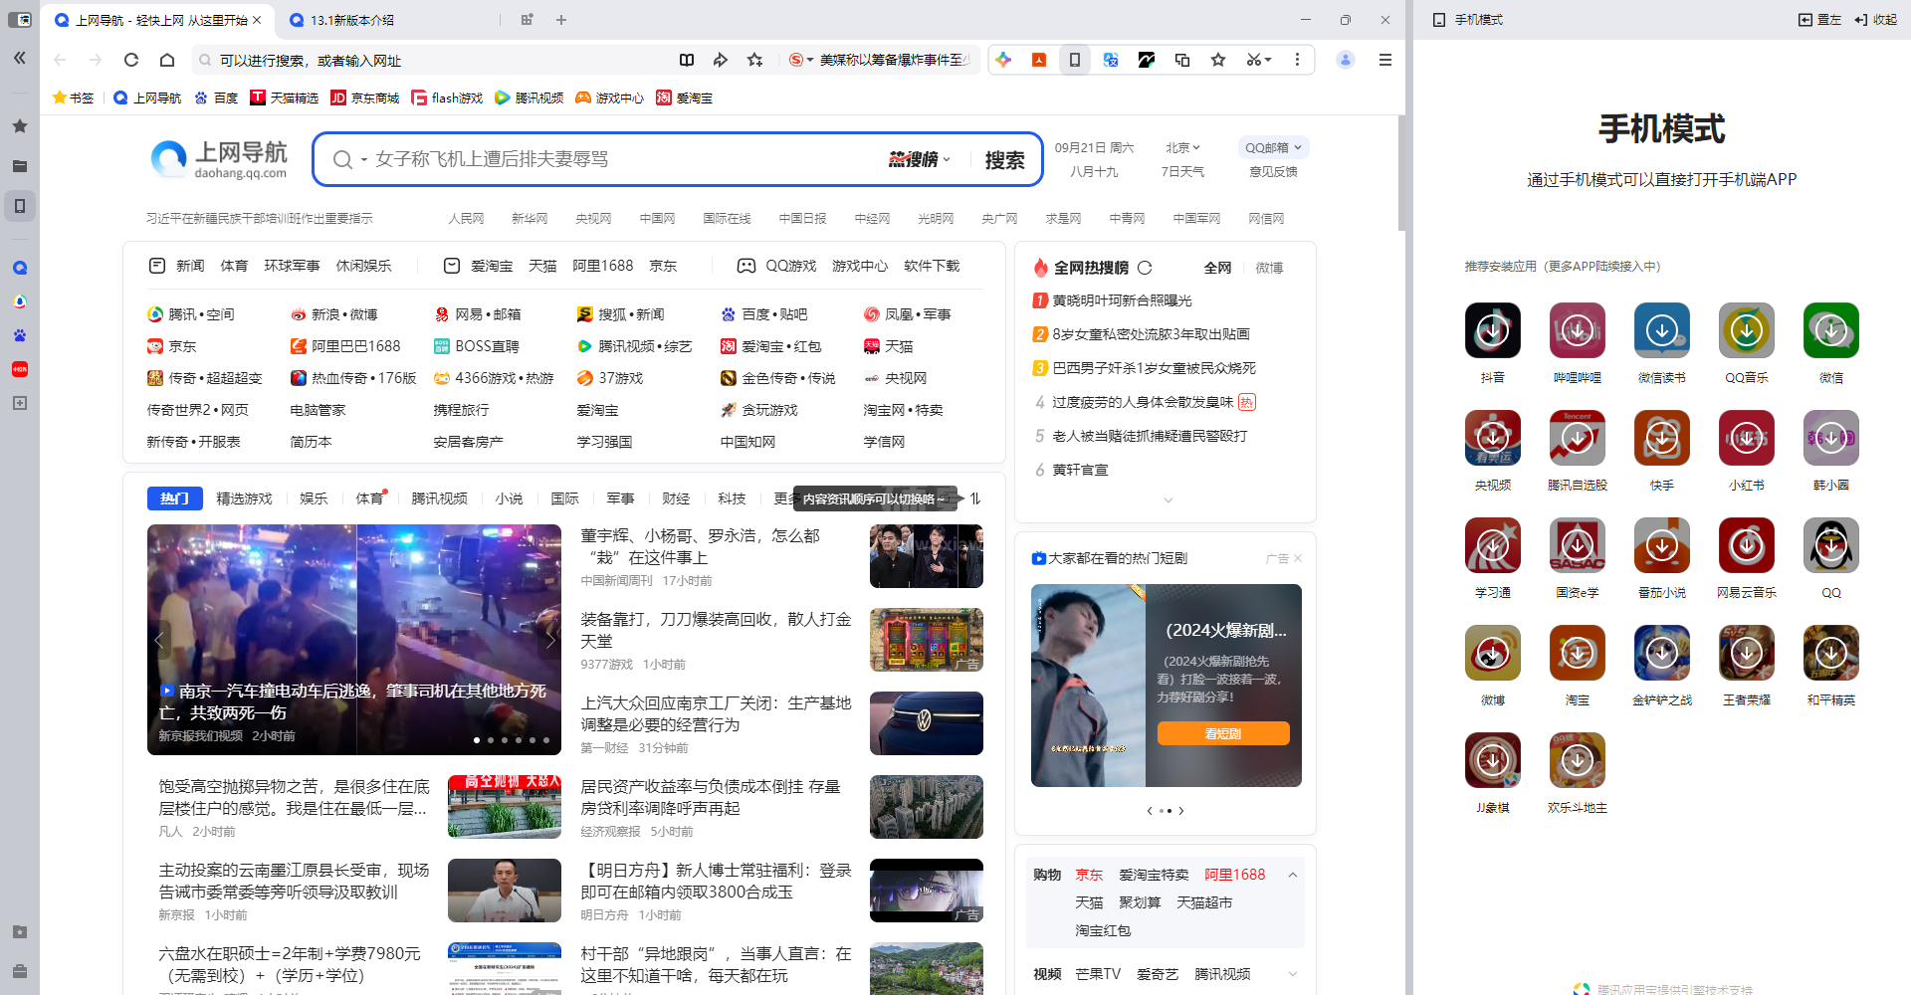This screenshot has height=995, width=1911.
Task: Go to next short-drama ad slide
Action: pos(1181,811)
